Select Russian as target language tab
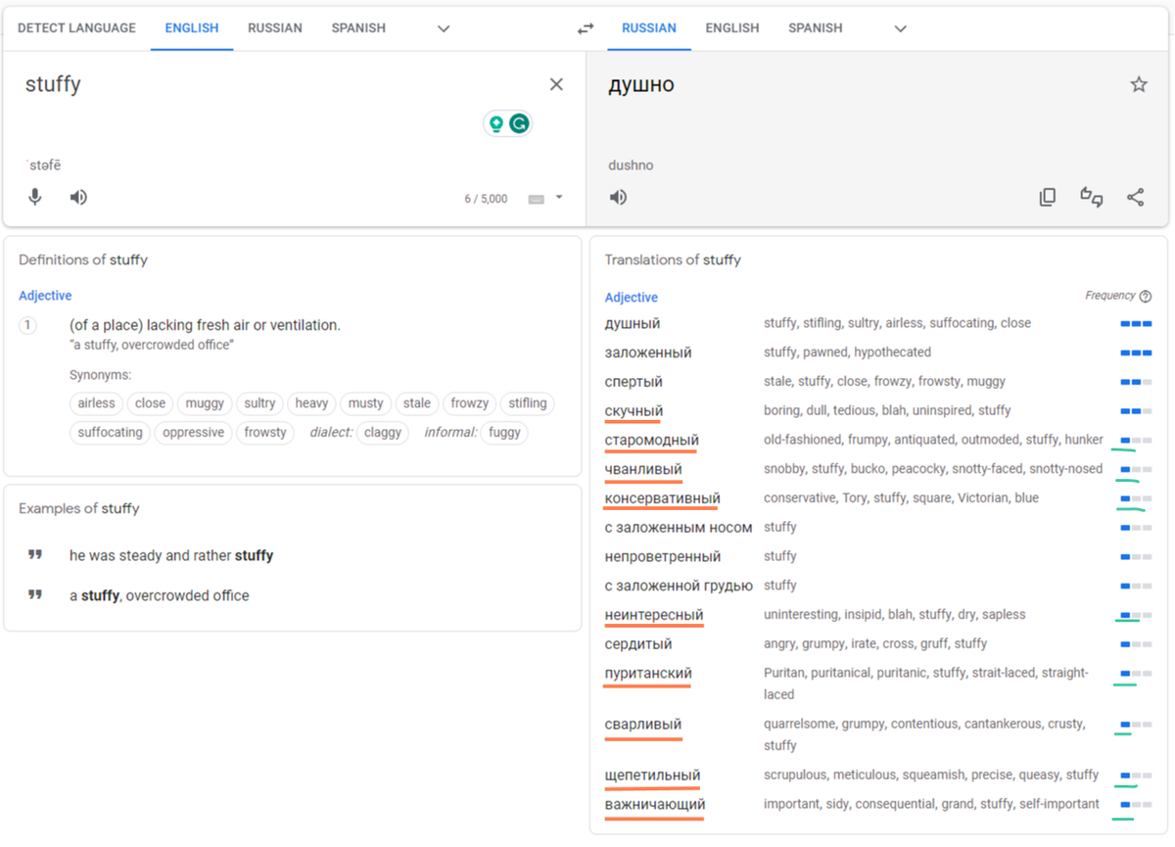The width and height of the screenshot is (1175, 847). pos(649,28)
